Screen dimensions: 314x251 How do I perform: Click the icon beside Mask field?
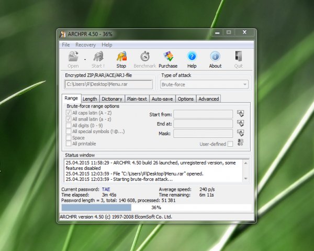coord(241,133)
